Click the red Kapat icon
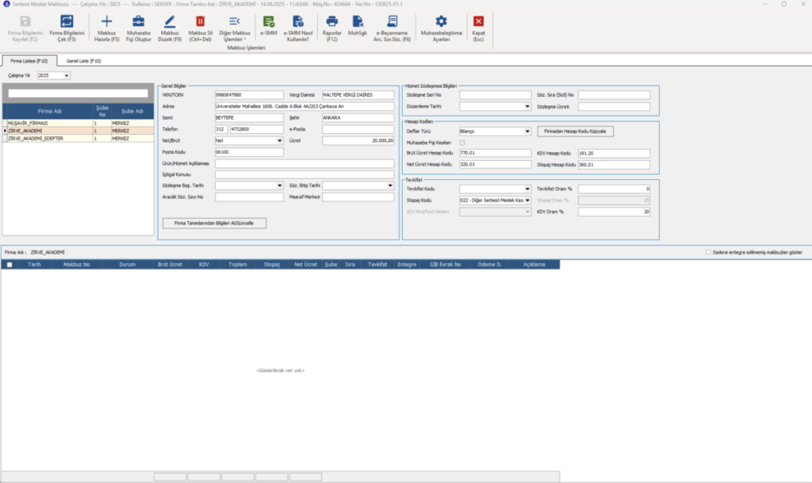Viewport: 812px width, 483px height. coord(478,21)
